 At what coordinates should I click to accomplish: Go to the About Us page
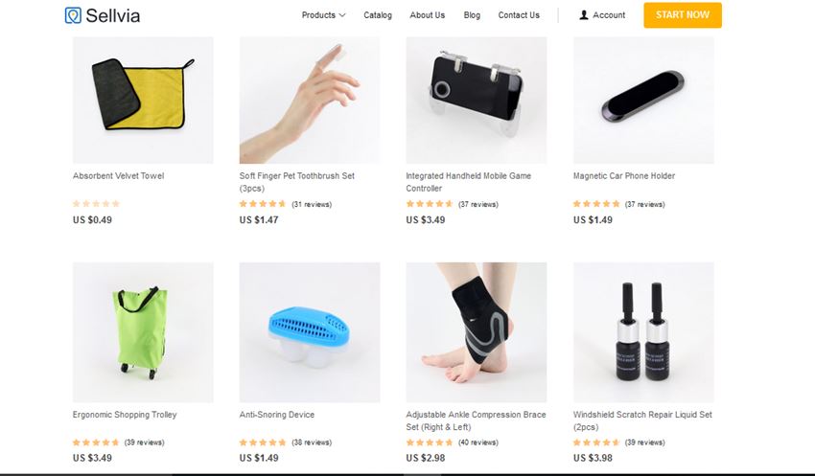[428, 15]
